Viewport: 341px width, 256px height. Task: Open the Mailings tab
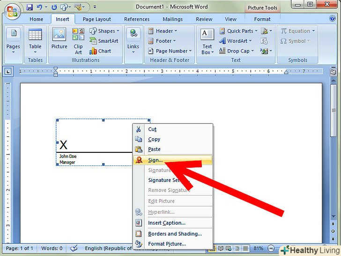173,19
